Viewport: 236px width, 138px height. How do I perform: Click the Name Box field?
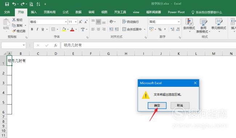(13, 45)
